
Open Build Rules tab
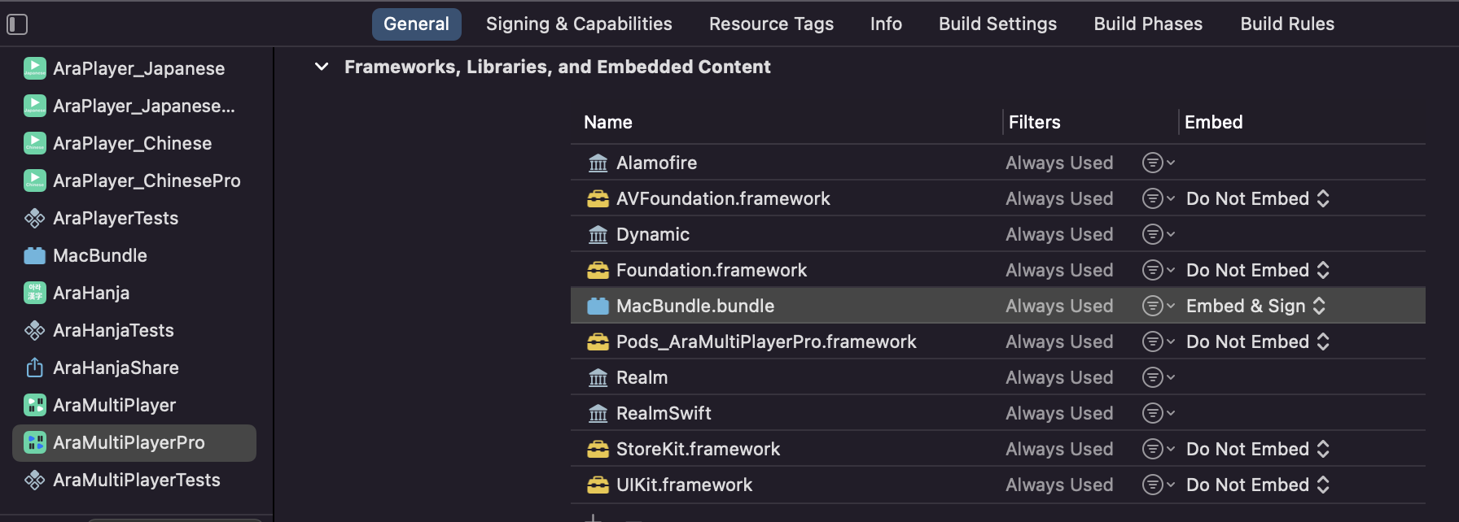tap(1287, 24)
